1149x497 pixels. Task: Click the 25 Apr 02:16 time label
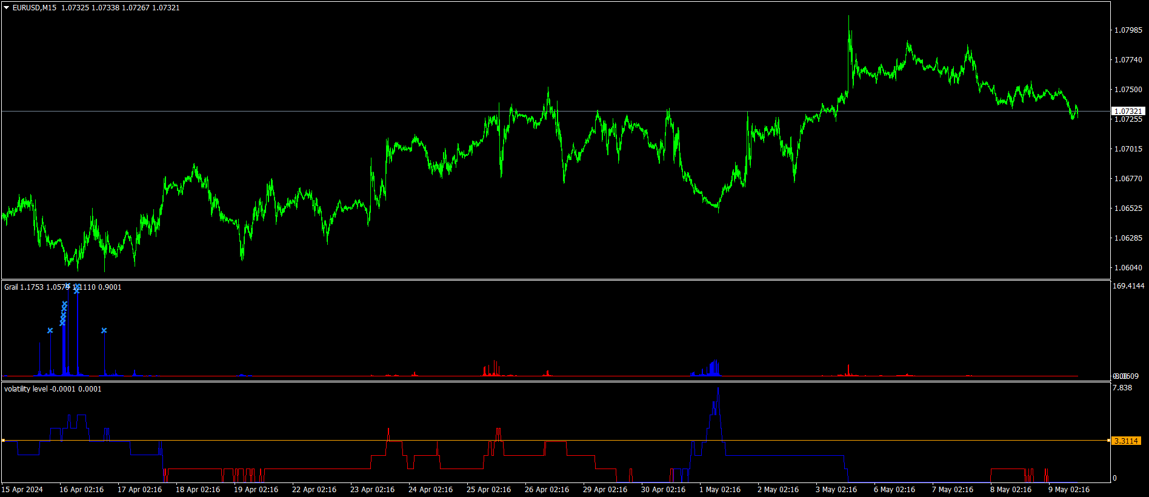pyautogui.click(x=489, y=490)
